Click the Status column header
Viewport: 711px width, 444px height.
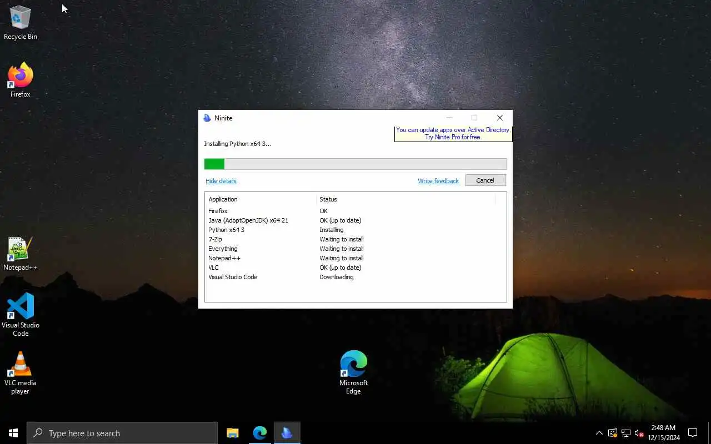click(x=406, y=199)
